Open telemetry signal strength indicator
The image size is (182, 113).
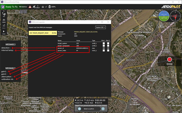coord(46,7)
